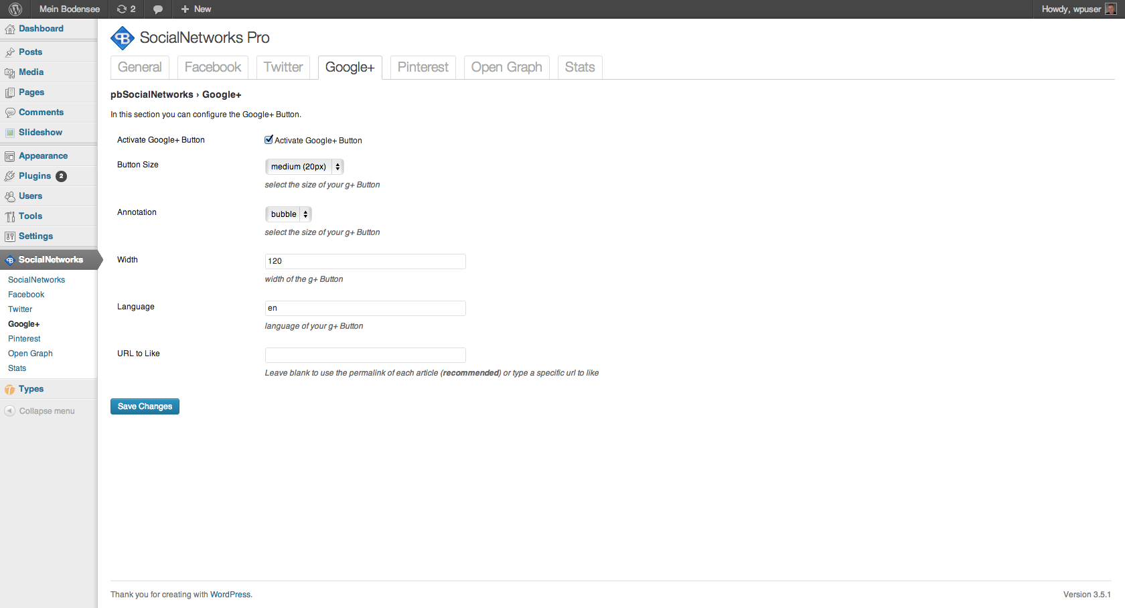1125x608 pixels.
Task: Expand the Annotation bubble dropdown
Action: (289, 214)
